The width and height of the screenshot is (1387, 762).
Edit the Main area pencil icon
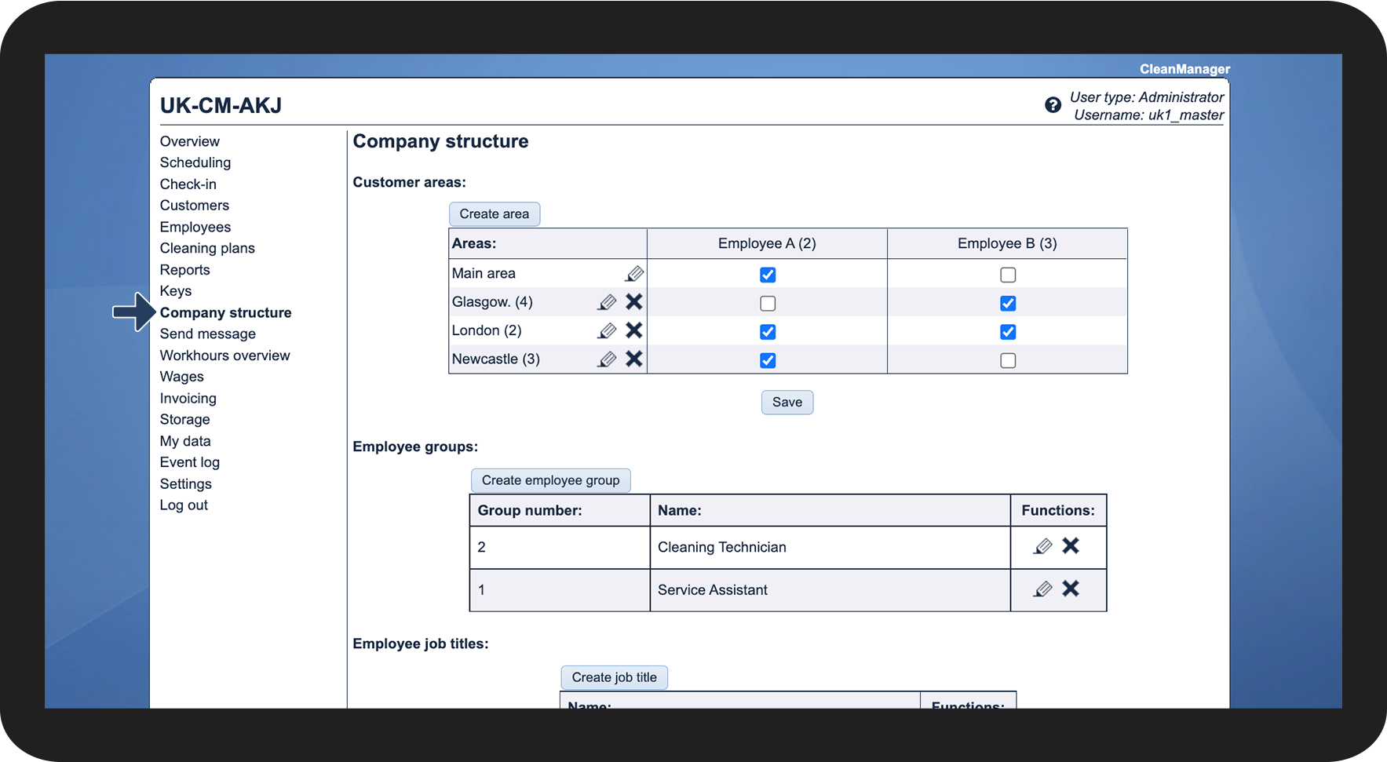point(634,274)
